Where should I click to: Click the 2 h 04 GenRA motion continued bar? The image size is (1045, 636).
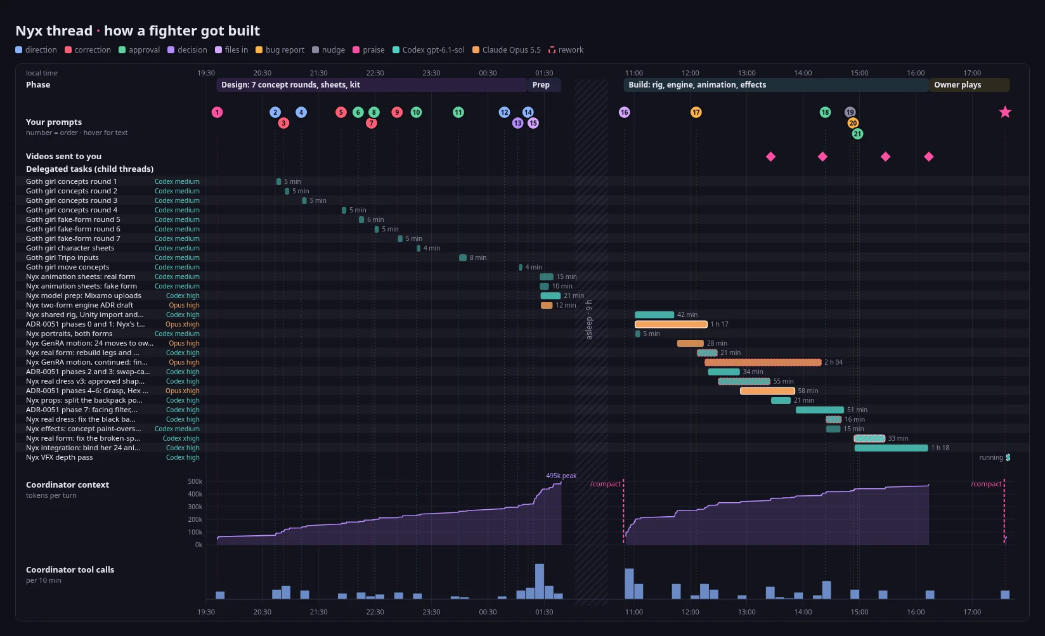[763, 362]
